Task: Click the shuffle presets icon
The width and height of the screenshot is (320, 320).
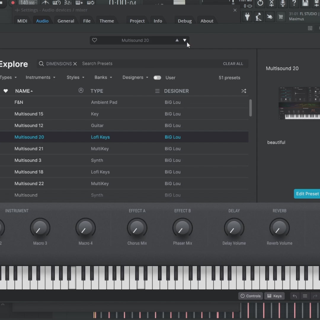Action: coord(244,91)
